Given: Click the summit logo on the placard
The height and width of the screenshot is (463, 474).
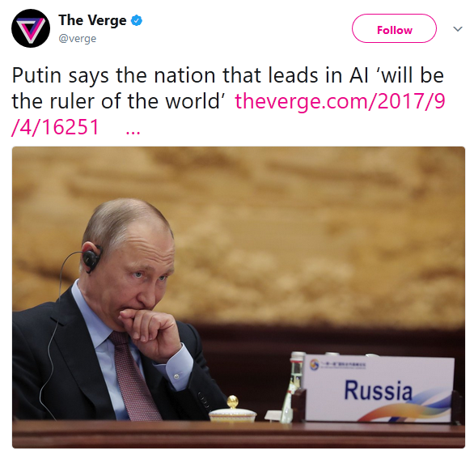Looking at the screenshot, I should click(x=315, y=364).
